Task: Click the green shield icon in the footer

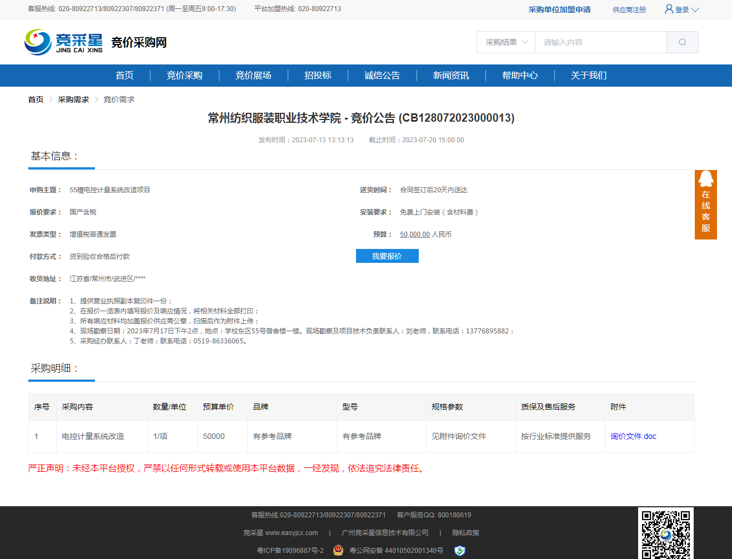Action: point(459,550)
